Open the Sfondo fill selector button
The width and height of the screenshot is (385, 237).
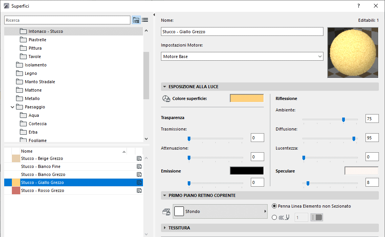pyautogui.click(x=220, y=211)
